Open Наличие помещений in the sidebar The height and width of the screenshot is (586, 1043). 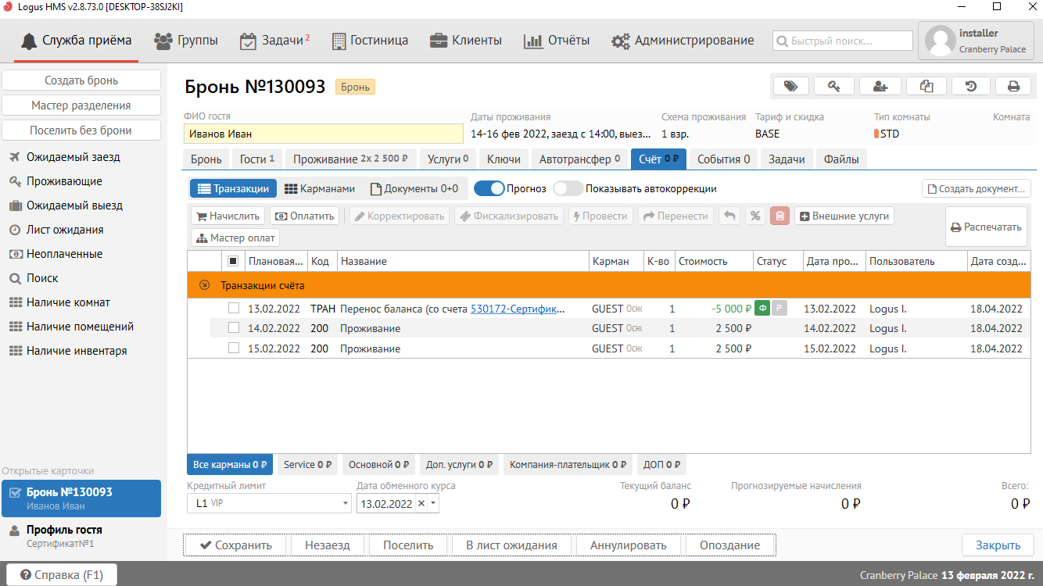[x=80, y=327]
